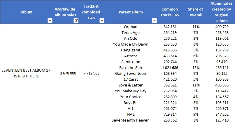Open the Album column filter dropdown
235x123 pixels.
click(50, 21)
